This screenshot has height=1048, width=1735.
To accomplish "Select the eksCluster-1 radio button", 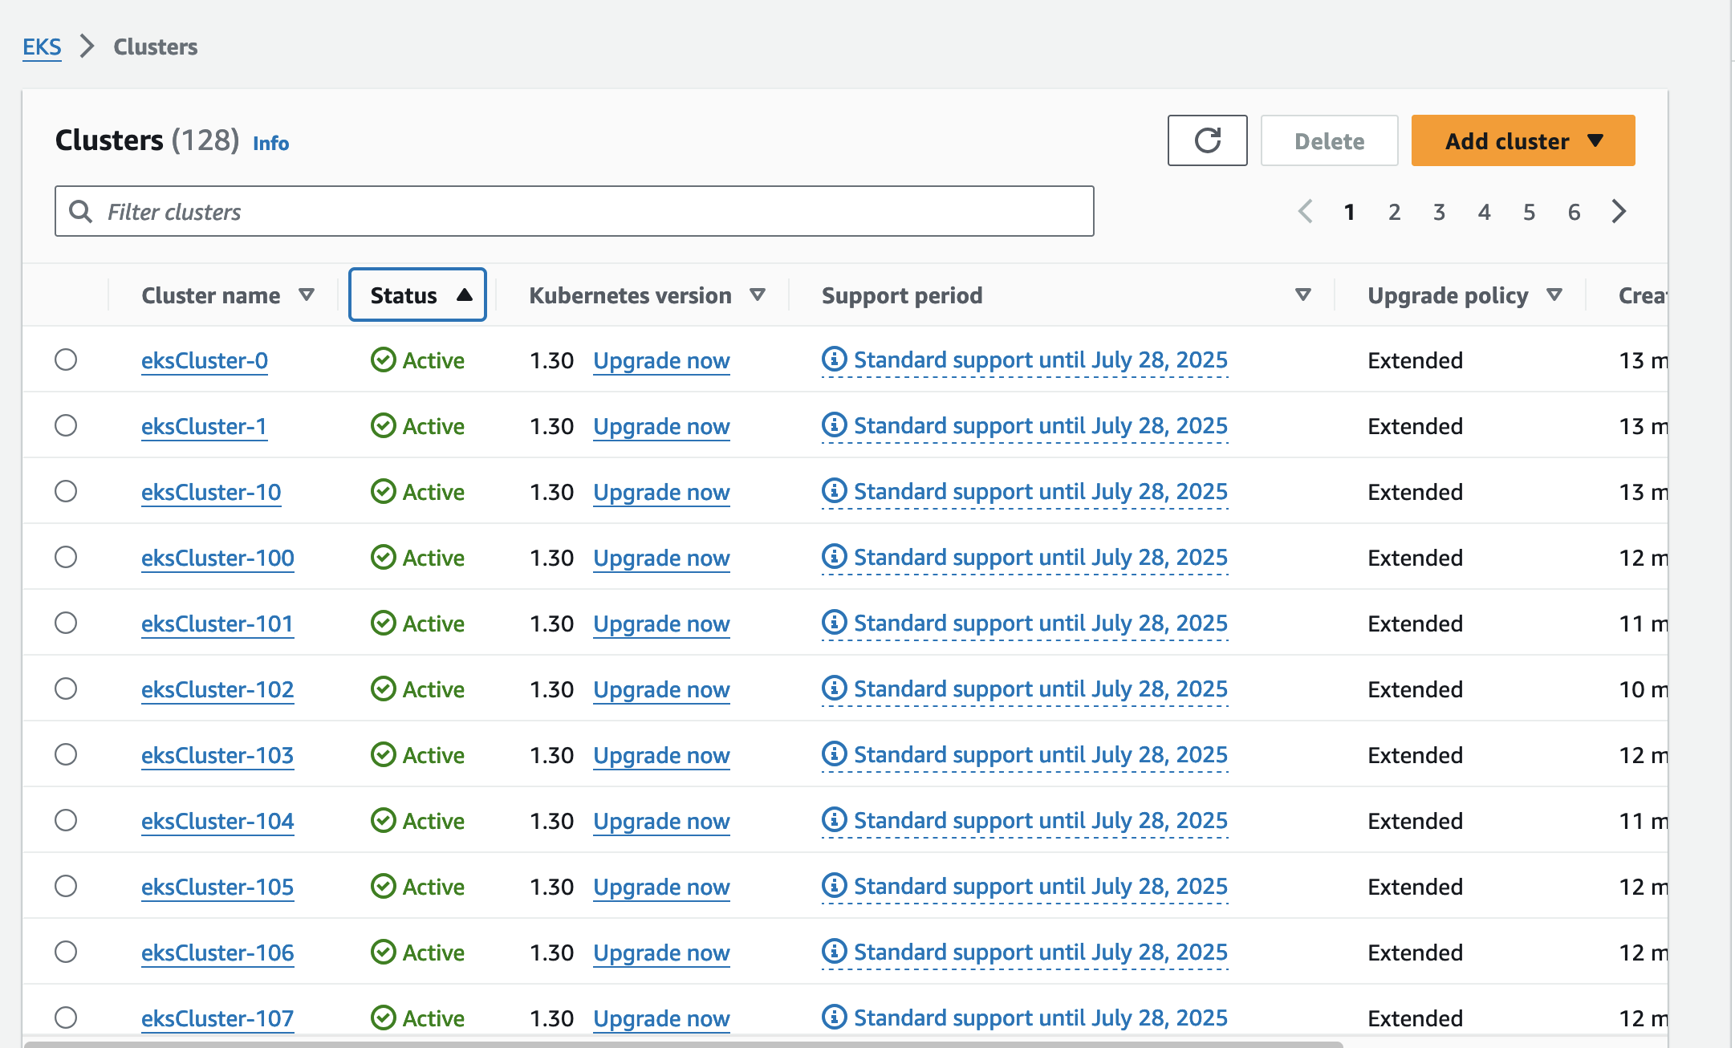I will [x=66, y=425].
